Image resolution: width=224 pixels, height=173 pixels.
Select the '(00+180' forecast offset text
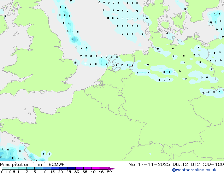(213, 165)
